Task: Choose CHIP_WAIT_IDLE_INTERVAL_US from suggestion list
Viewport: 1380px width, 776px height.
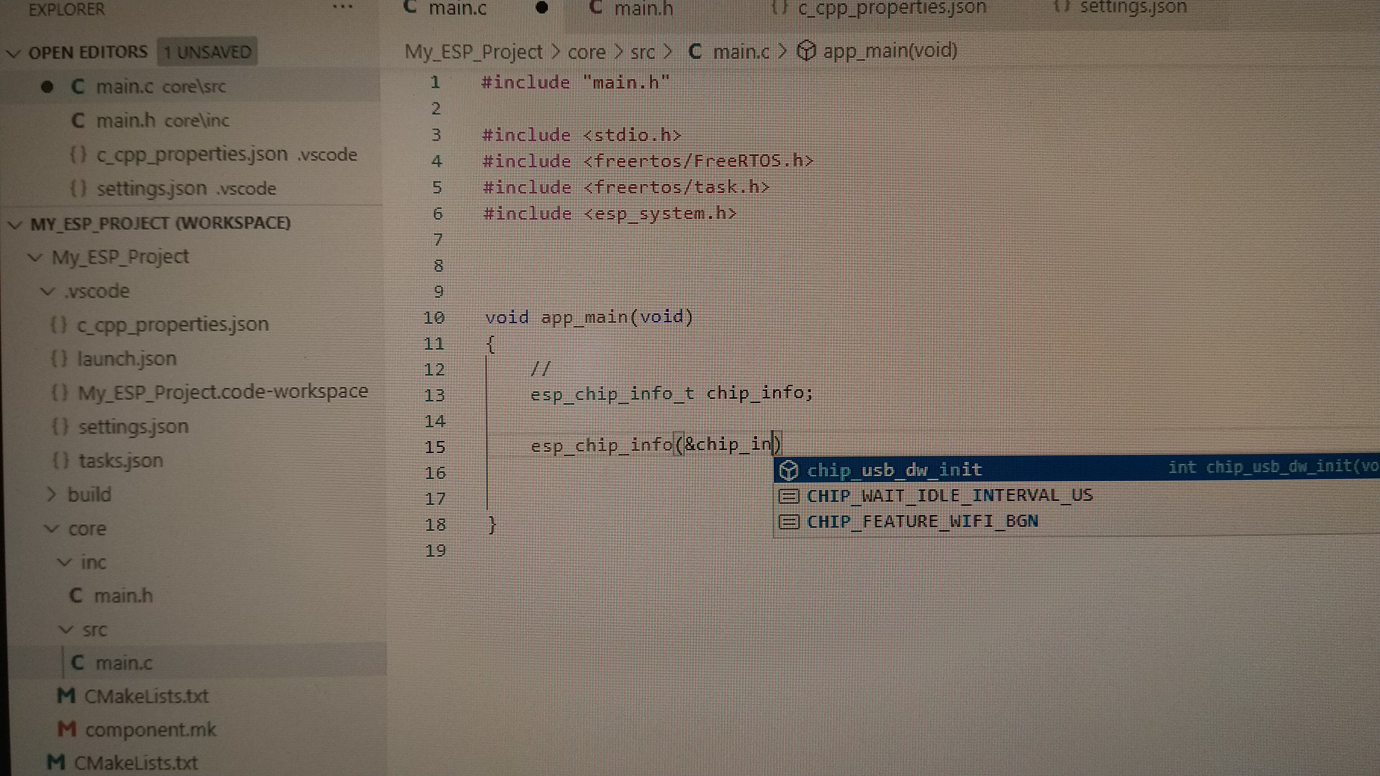Action: point(1077,495)
